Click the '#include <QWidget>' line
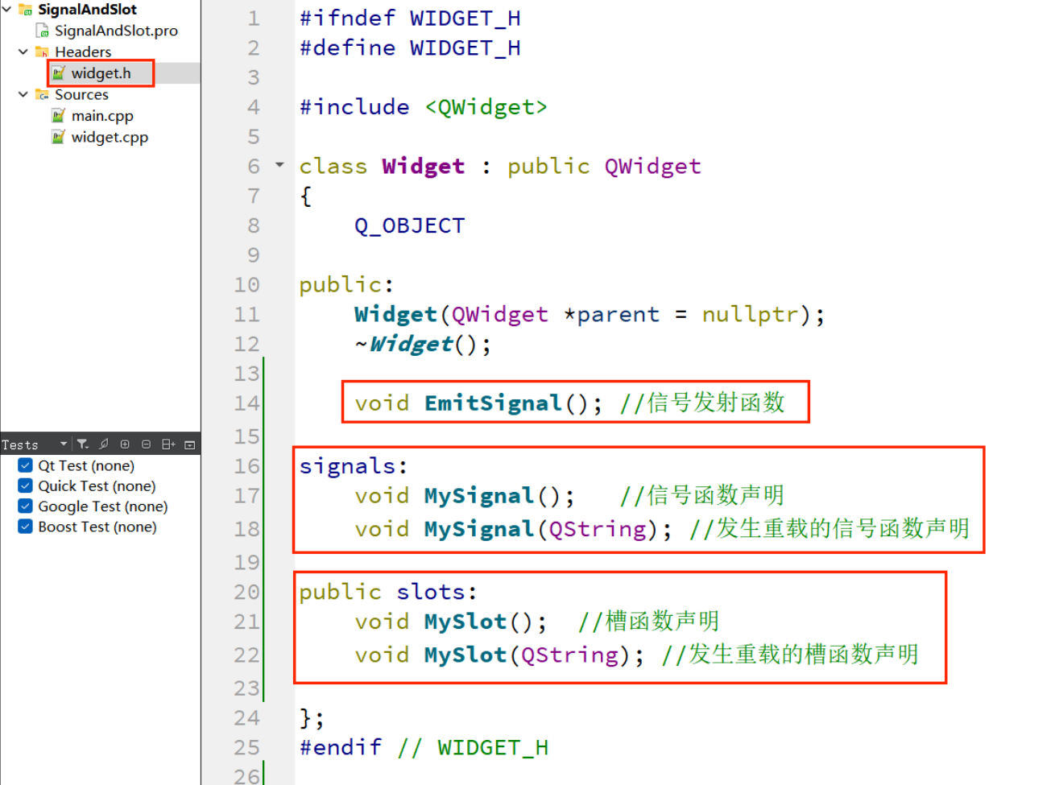 pos(423,107)
